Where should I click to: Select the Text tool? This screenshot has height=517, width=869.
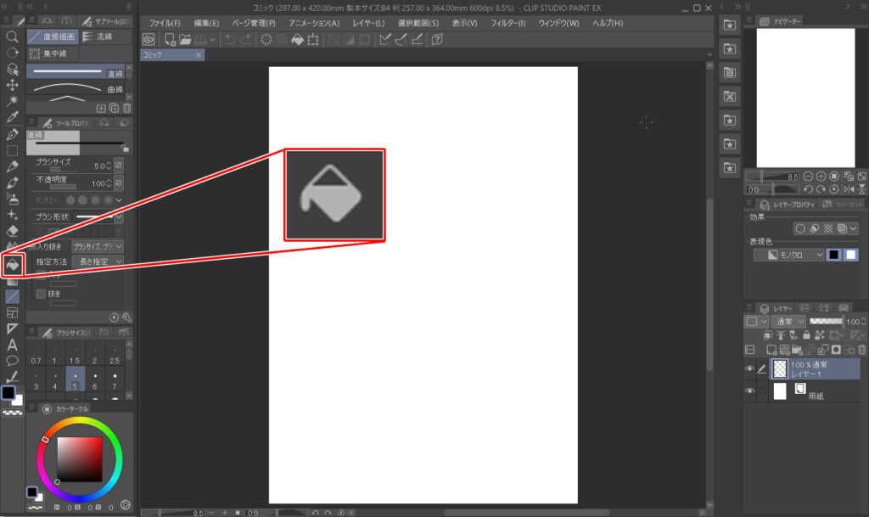point(12,345)
